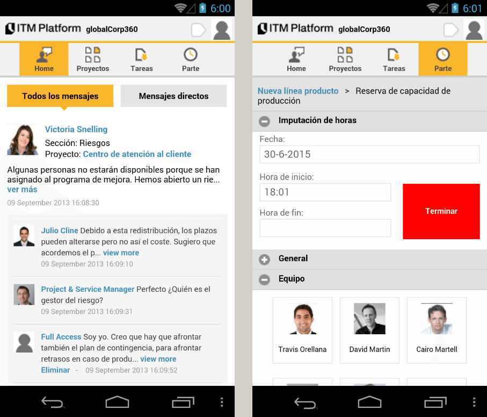Screen dimensions: 487x417
Task: Expand the General section
Action: pyautogui.click(x=264, y=259)
